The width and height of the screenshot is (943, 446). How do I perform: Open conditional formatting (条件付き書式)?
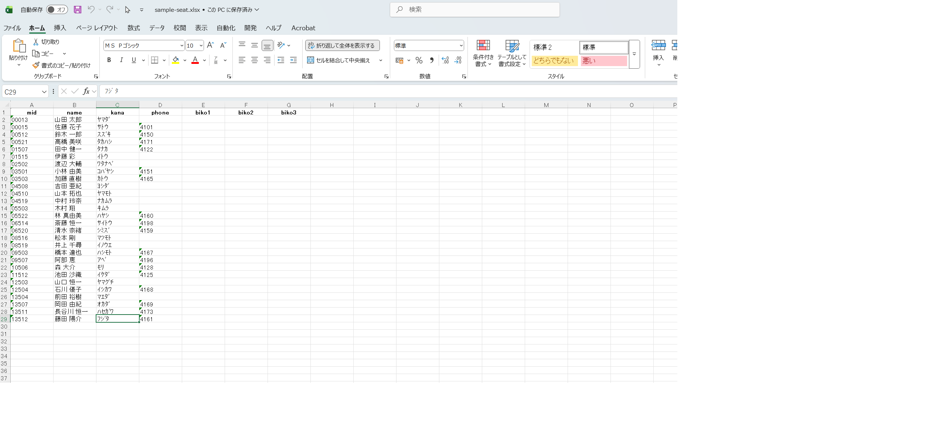coord(483,53)
